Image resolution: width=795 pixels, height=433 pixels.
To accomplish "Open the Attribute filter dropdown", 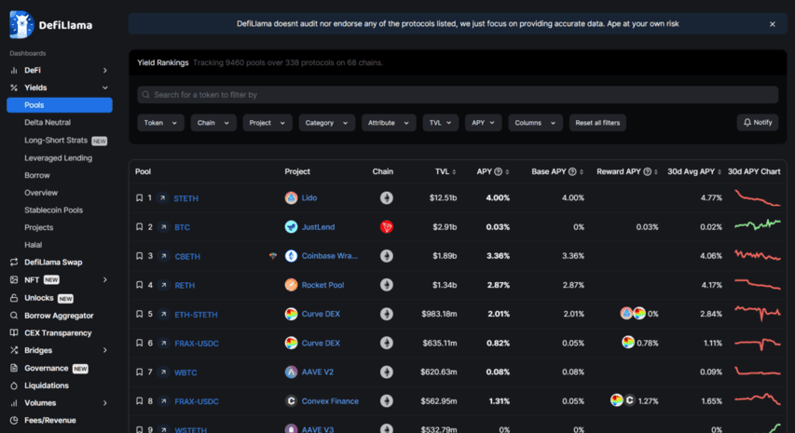I will click(x=389, y=123).
